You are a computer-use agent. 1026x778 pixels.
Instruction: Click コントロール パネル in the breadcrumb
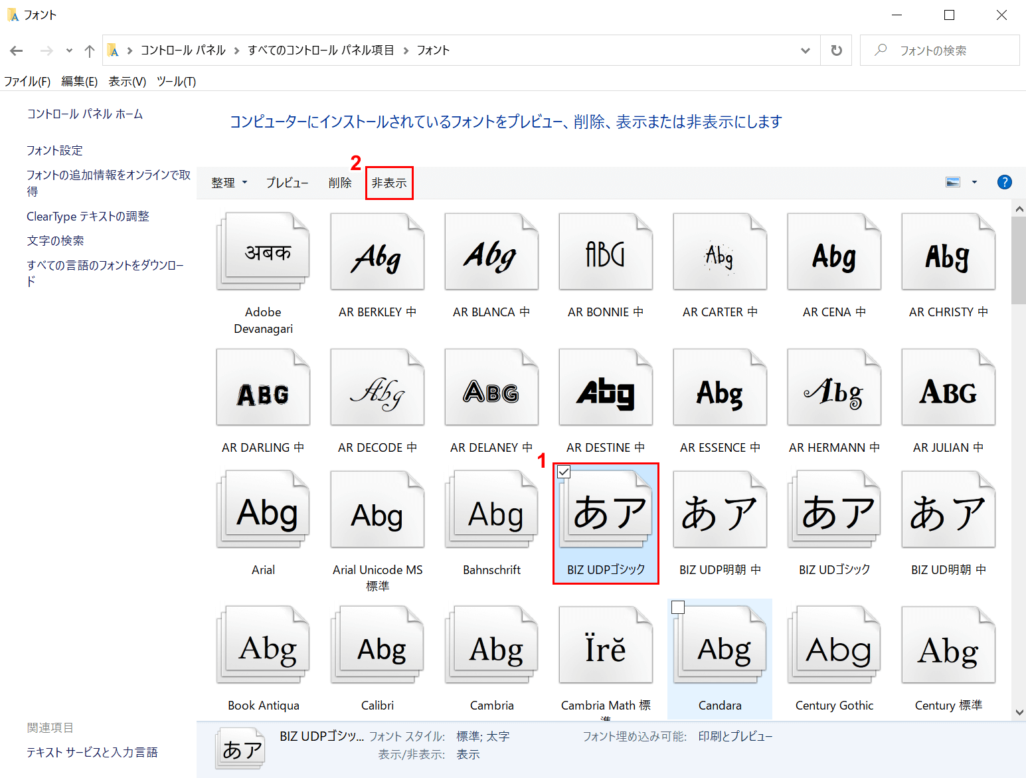pyautogui.click(x=183, y=50)
